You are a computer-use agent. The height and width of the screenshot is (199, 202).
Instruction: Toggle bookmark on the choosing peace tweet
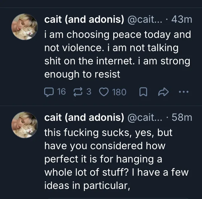[143, 92]
